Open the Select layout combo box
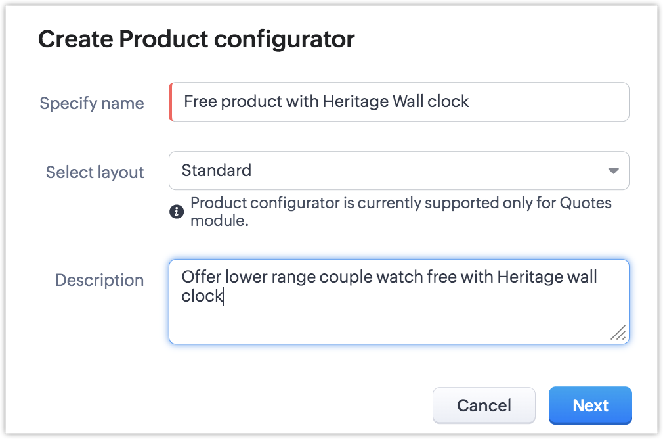 pyautogui.click(x=398, y=171)
